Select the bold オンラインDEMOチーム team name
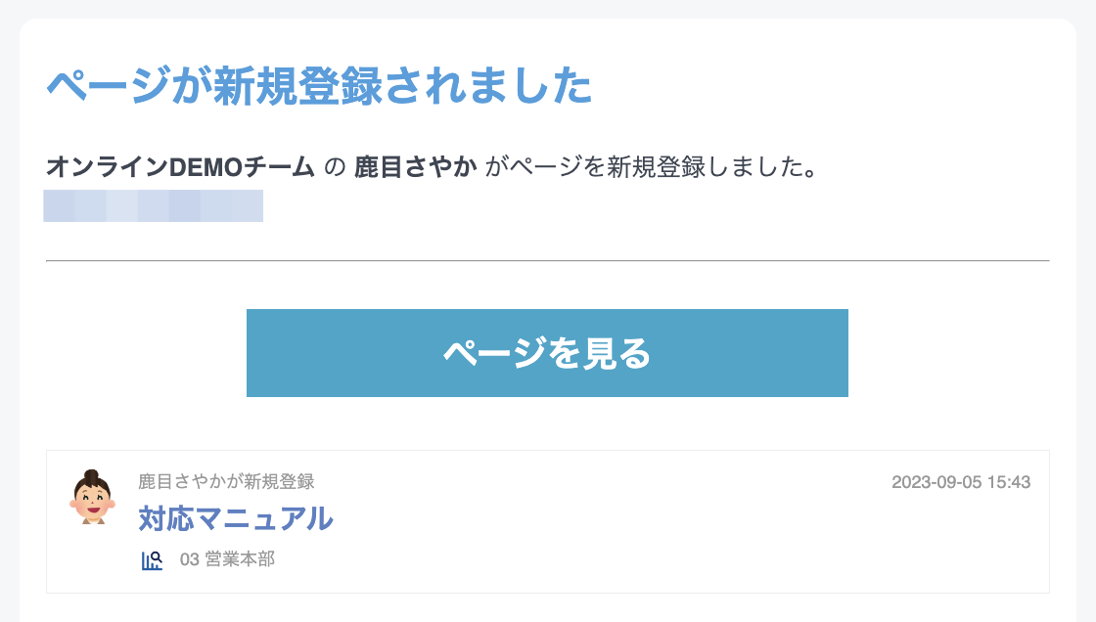This screenshot has width=1096, height=622. (x=180, y=167)
